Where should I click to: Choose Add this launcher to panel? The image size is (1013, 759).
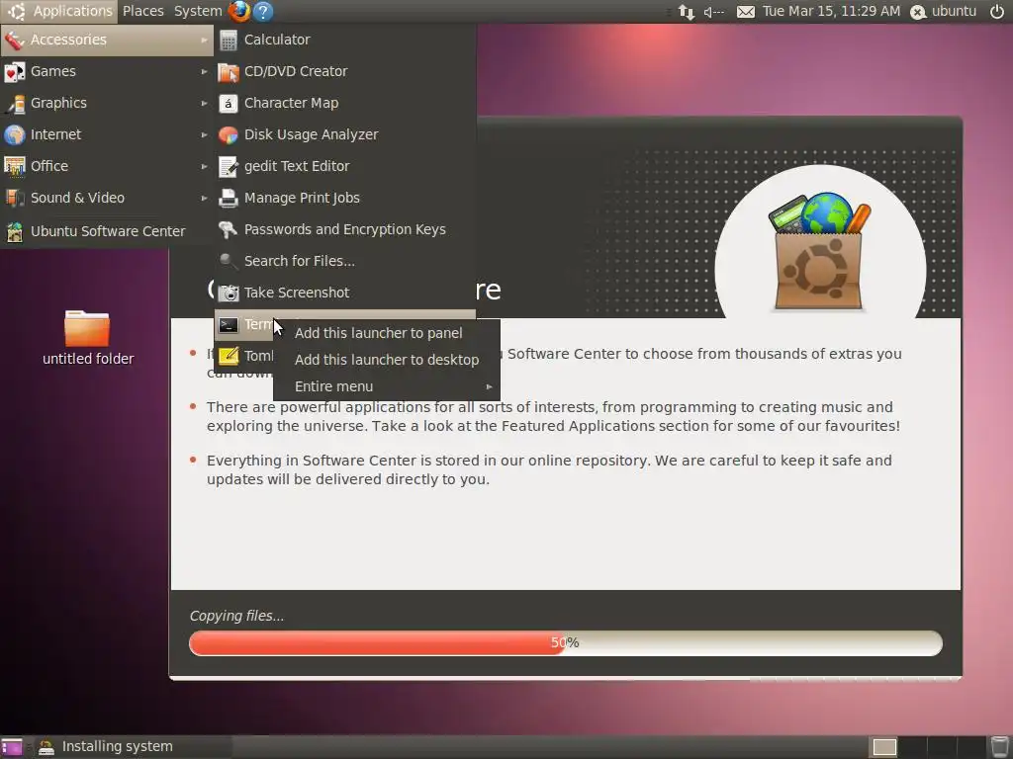387,334
